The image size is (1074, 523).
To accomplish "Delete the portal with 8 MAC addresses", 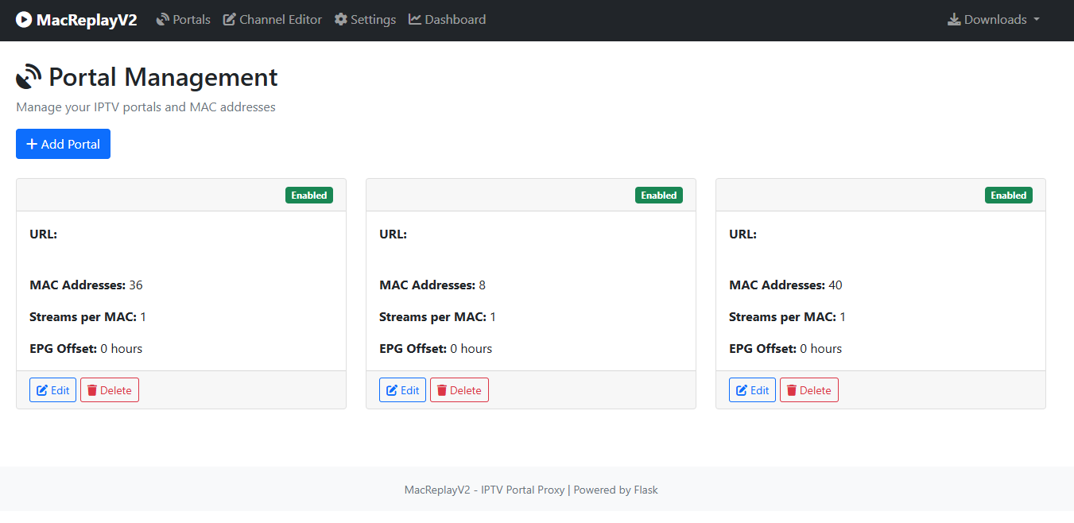I will [x=459, y=390].
